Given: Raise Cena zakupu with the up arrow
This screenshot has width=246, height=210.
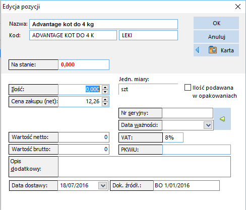Looking at the screenshot, I should (105, 99).
